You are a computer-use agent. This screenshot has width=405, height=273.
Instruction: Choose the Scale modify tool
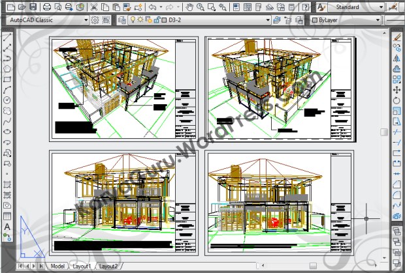pyautogui.click(x=397, y=111)
